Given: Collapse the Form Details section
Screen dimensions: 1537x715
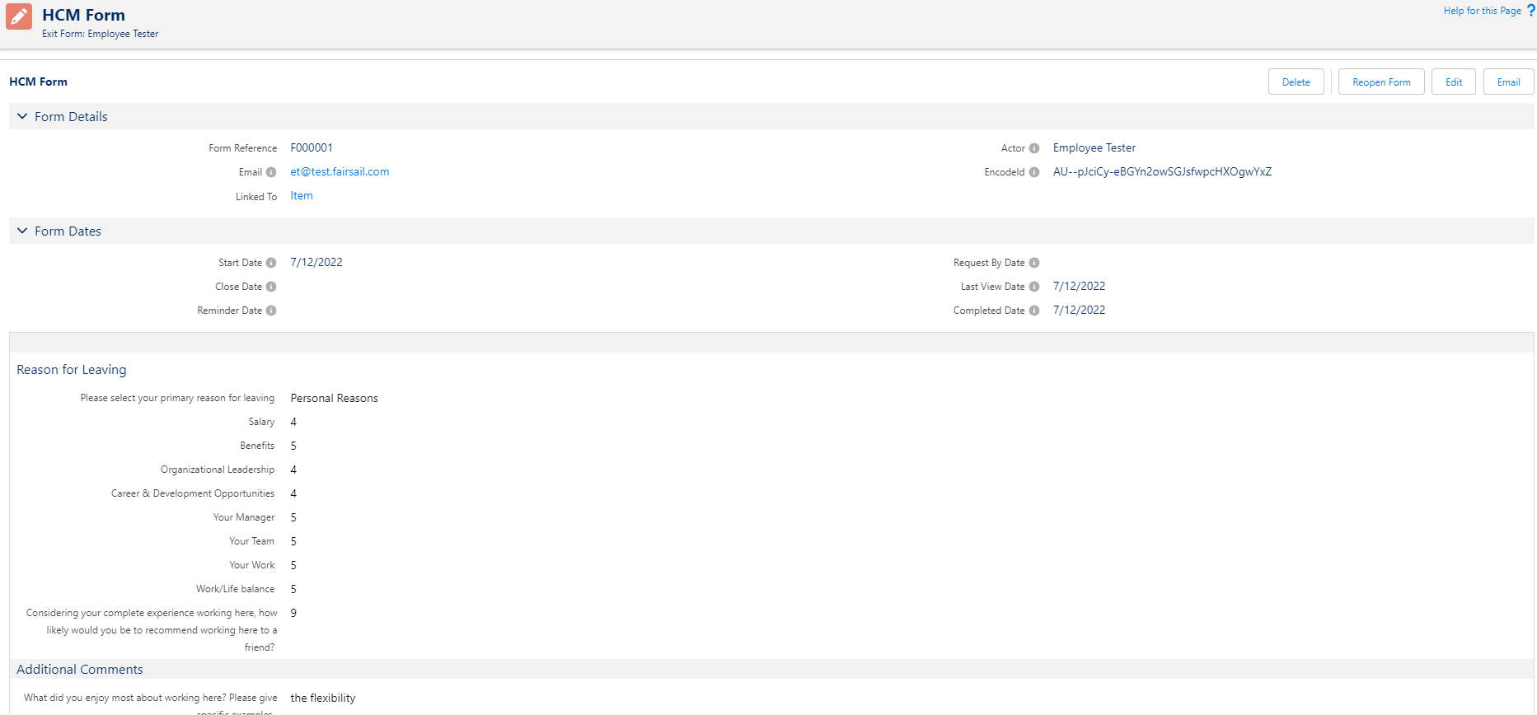Looking at the screenshot, I should (22, 116).
